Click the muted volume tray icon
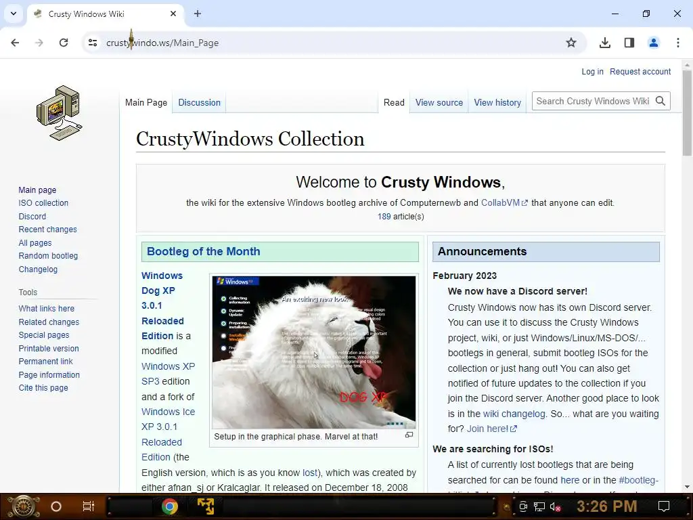The width and height of the screenshot is (693, 520). (x=555, y=506)
